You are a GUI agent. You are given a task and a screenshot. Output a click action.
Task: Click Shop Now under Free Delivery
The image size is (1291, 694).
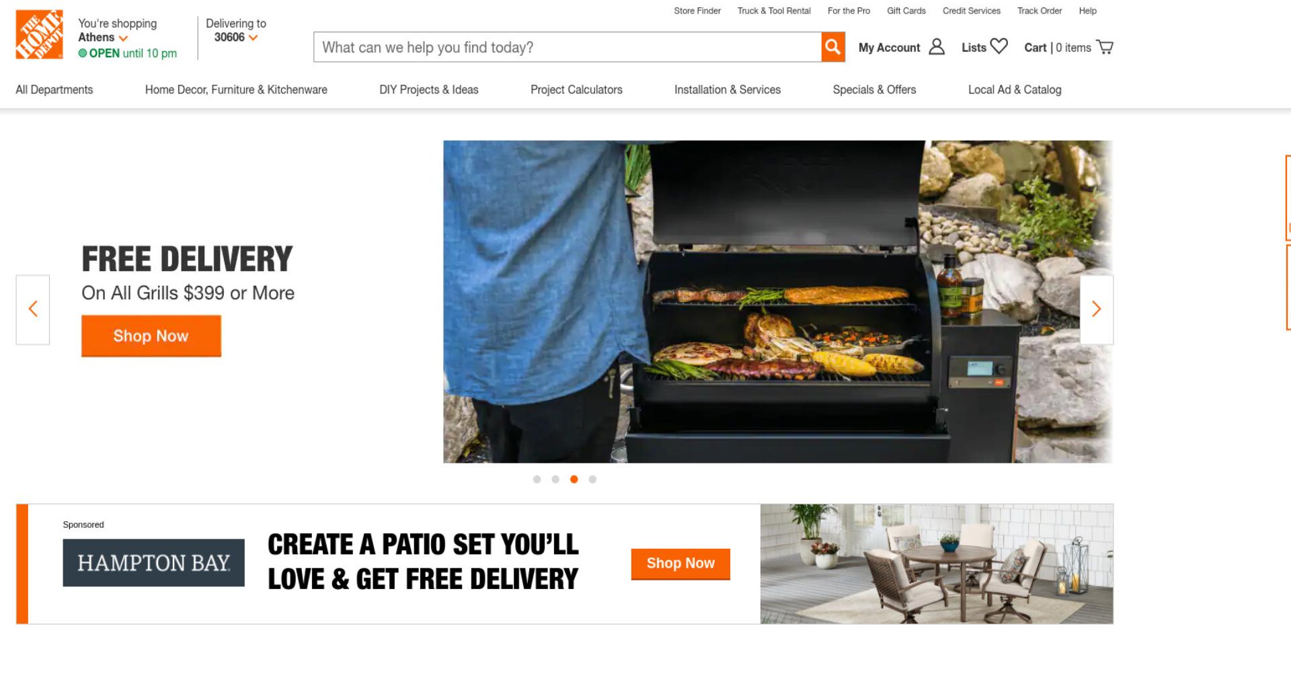point(151,336)
